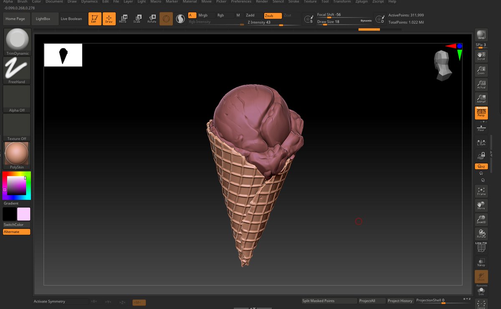
Task: Open the Home Page
Action: pos(15,19)
